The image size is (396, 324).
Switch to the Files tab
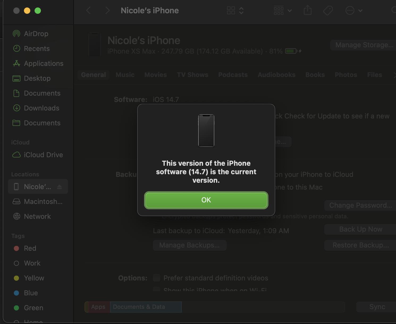(375, 75)
